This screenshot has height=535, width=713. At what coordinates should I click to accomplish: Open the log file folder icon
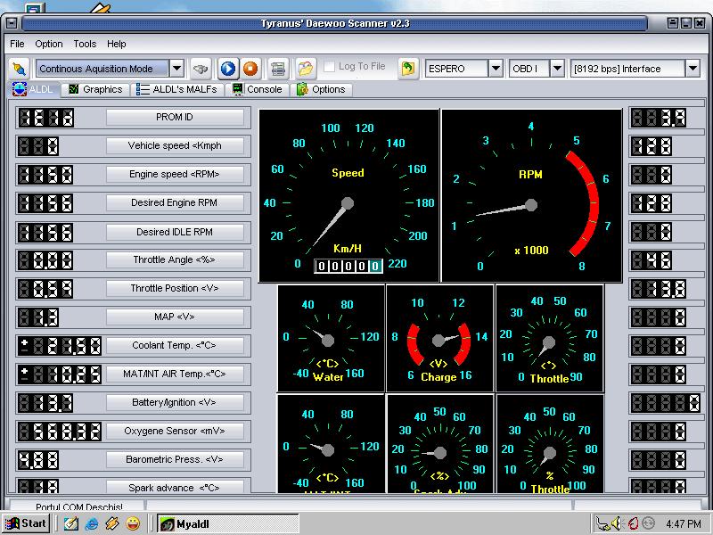pyautogui.click(x=306, y=69)
